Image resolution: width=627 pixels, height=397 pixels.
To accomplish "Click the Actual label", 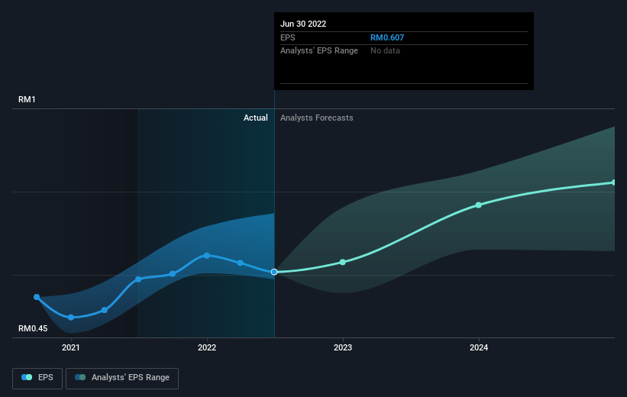I will [x=256, y=118].
